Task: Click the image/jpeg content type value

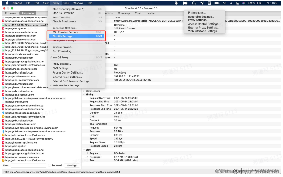Action: (x=120, y=72)
